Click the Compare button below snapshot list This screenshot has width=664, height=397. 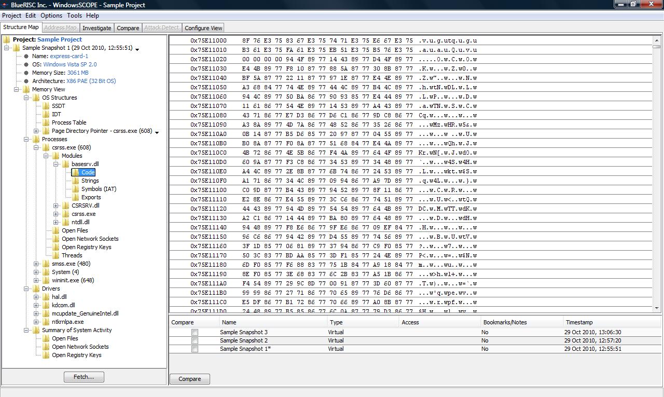coord(189,379)
